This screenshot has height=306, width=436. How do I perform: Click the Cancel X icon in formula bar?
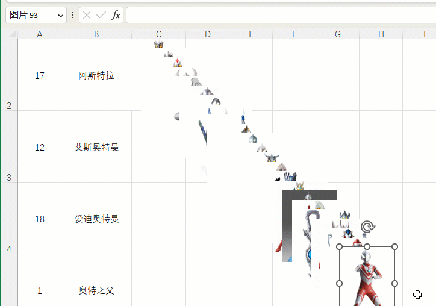click(x=87, y=15)
